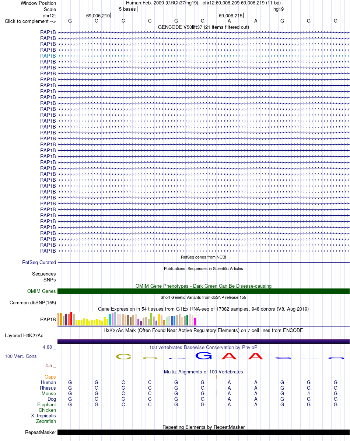The image size is (350, 441).
Task: Click the RepeatMasker track label
Action: [41, 433]
